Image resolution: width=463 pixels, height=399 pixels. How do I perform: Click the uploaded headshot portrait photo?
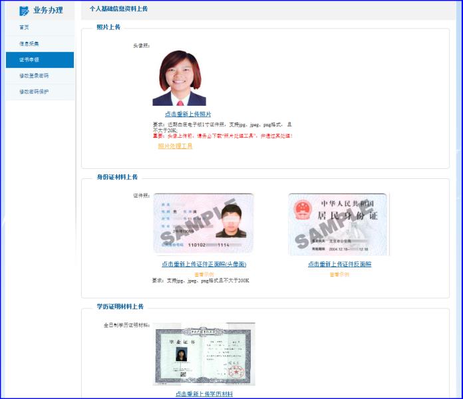click(x=180, y=78)
